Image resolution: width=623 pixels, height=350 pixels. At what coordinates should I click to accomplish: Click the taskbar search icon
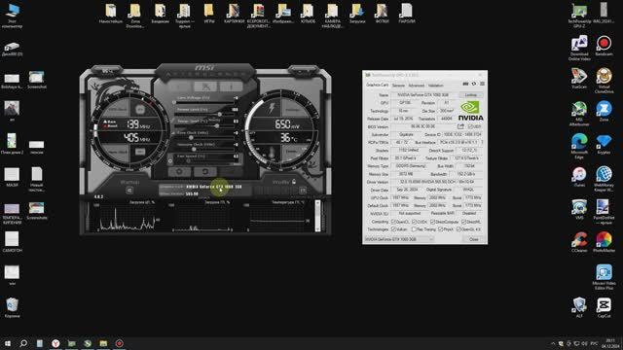tap(23, 343)
